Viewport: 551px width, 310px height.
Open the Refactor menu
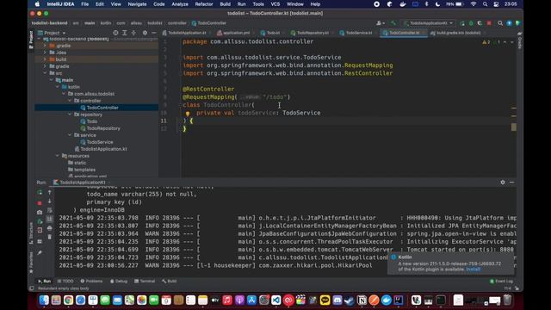pyautogui.click(x=204, y=4)
